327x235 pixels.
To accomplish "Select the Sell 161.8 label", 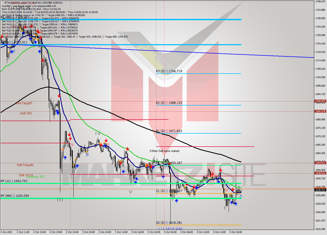I will point(26,175).
